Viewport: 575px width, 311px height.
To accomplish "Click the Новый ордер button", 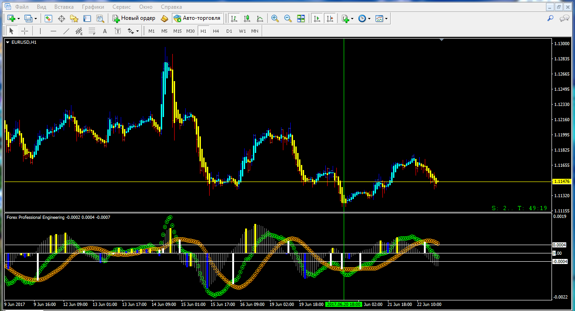I will (134, 18).
